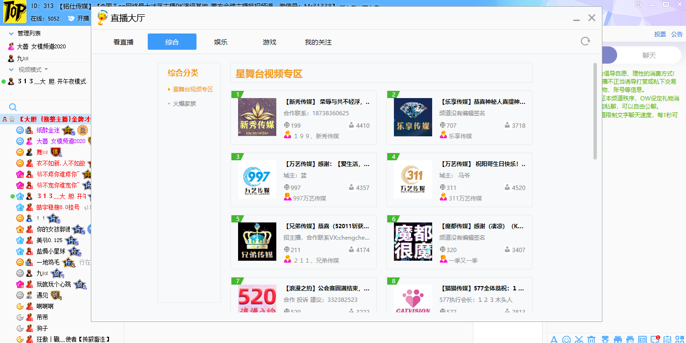This screenshot has height=343, width=686.
Task: Click the live hall vertical scrollbar
Action: click(x=595, y=111)
